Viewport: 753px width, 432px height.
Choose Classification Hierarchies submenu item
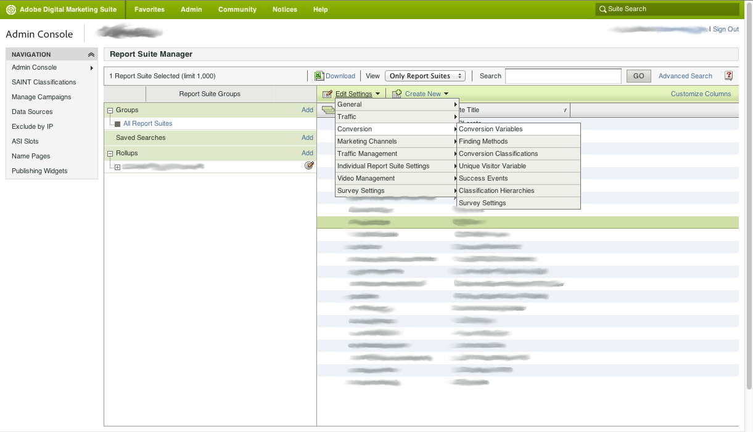click(519, 190)
